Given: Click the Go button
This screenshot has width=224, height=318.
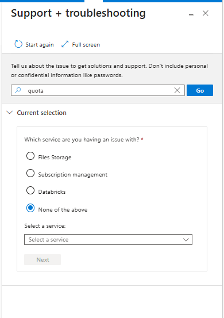Looking at the screenshot, I should pos(200,90).
